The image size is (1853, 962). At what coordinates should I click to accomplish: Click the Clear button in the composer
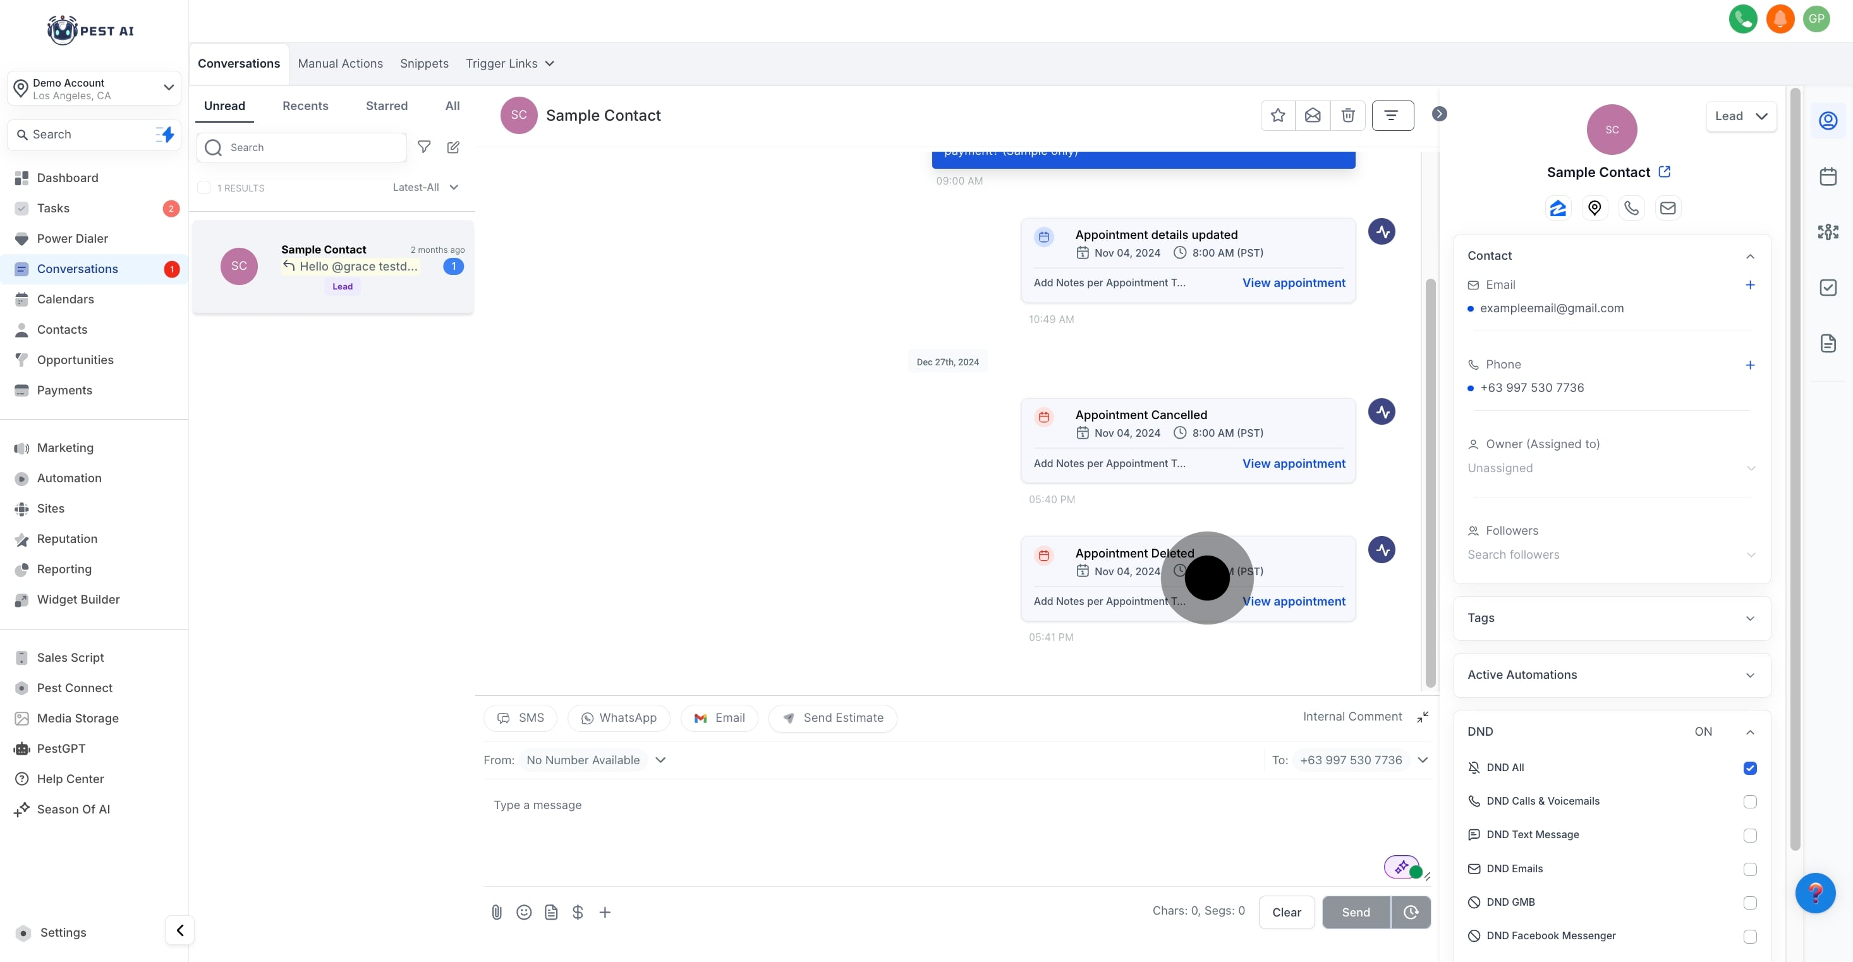tap(1286, 912)
